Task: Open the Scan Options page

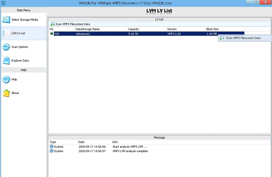Action: pyautogui.click(x=24, y=47)
